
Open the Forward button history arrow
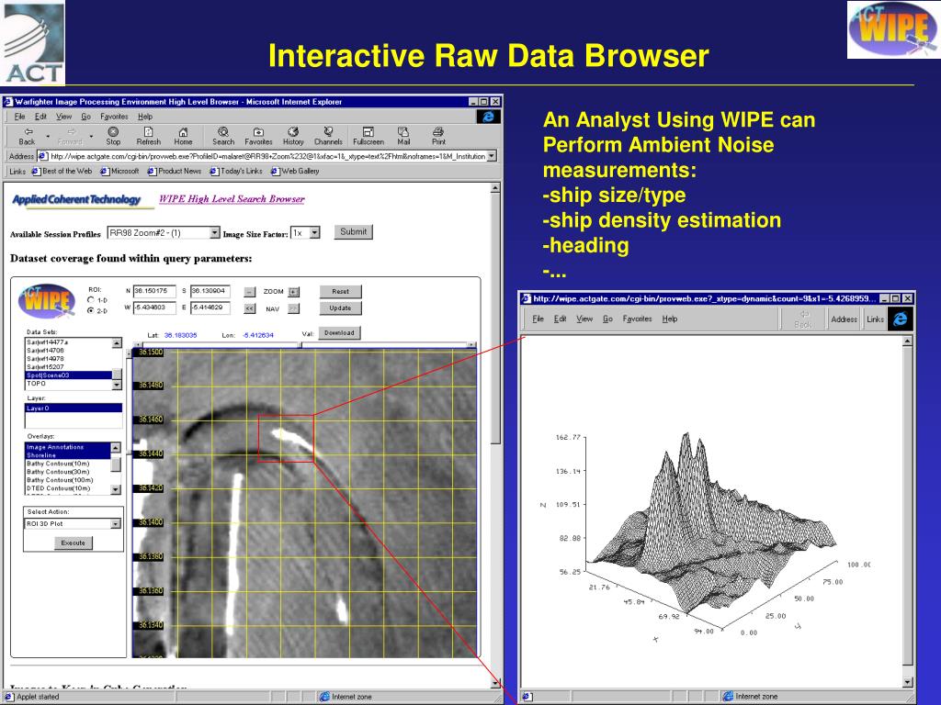pos(91,137)
